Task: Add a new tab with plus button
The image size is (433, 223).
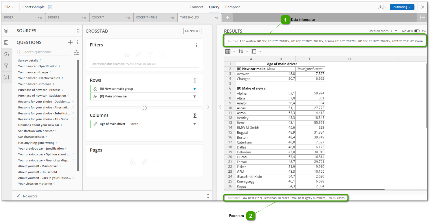Action: (x=227, y=17)
